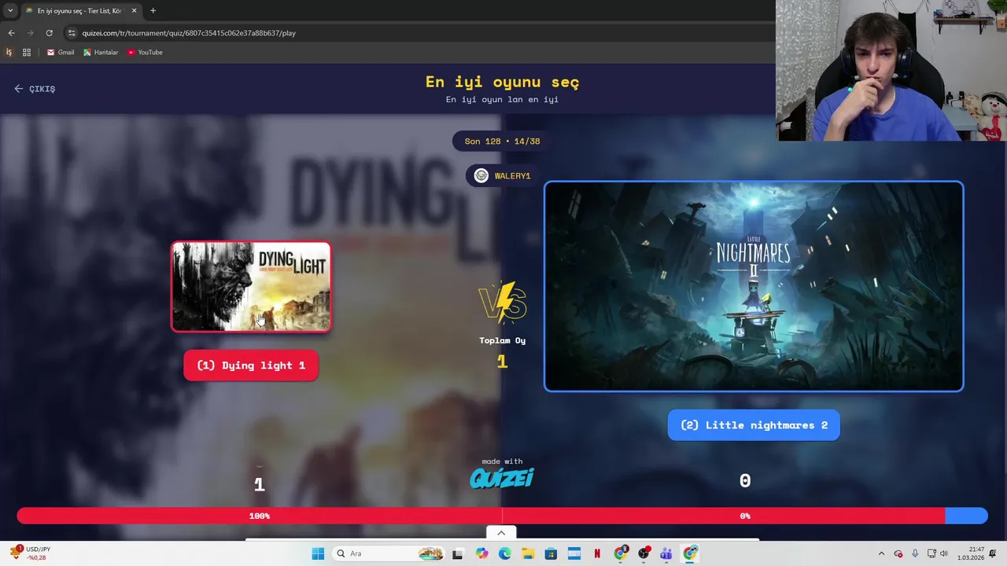Open Task View from the taskbar
The width and height of the screenshot is (1007, 566).
click(458, 553)
